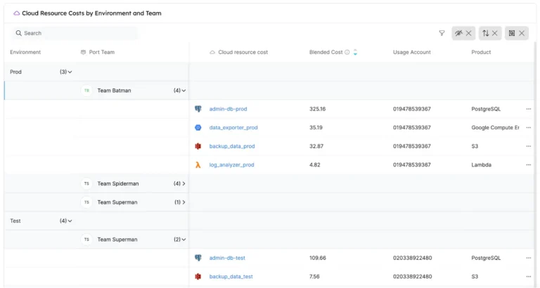Clear the hide columns setting

point(469,33)
